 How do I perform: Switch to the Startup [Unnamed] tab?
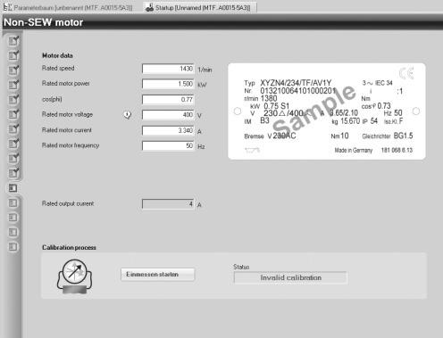pyautogui.click(x=199, y=7)
